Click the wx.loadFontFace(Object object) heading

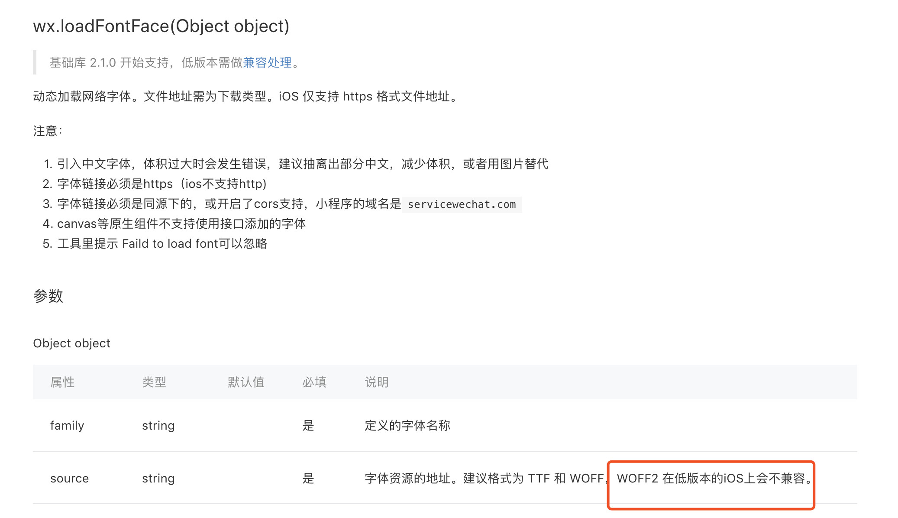[161, 26]
